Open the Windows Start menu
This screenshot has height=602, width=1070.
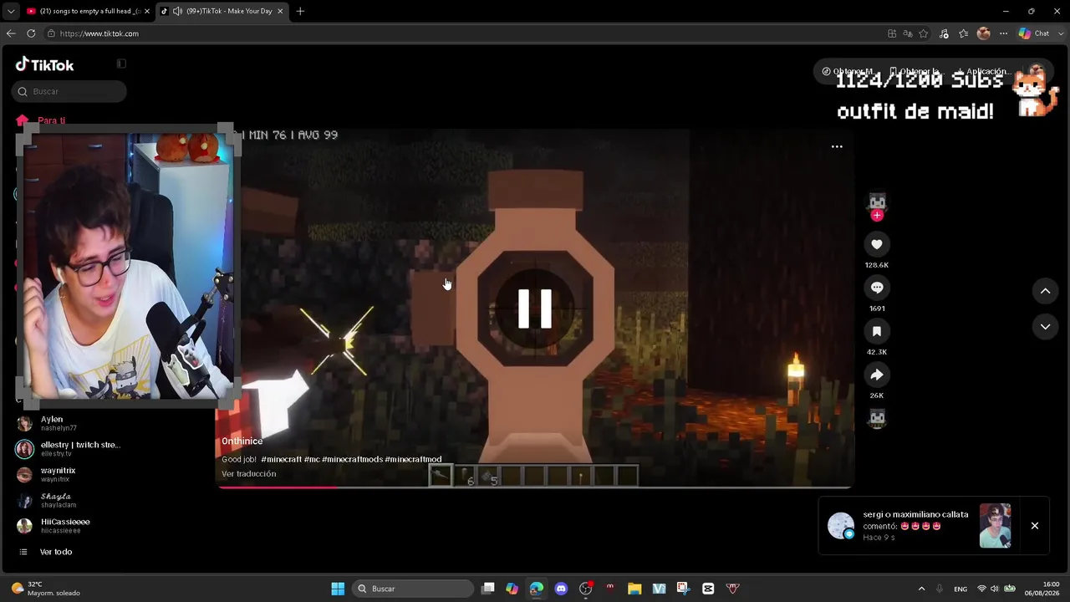click(x=338, y=589)
